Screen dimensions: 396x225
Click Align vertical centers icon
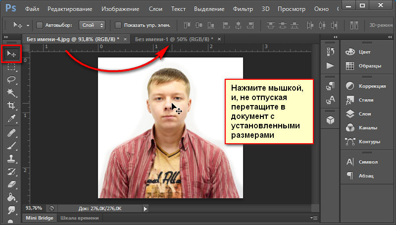coord(199,25)
